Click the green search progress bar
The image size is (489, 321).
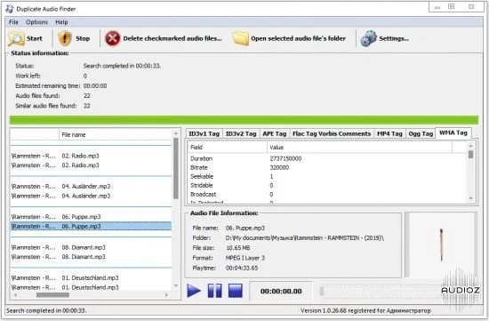coord(244,120)
